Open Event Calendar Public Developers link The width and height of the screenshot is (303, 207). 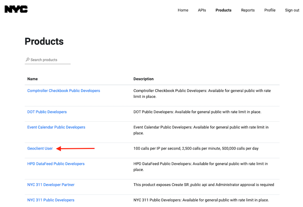(56, 127)
